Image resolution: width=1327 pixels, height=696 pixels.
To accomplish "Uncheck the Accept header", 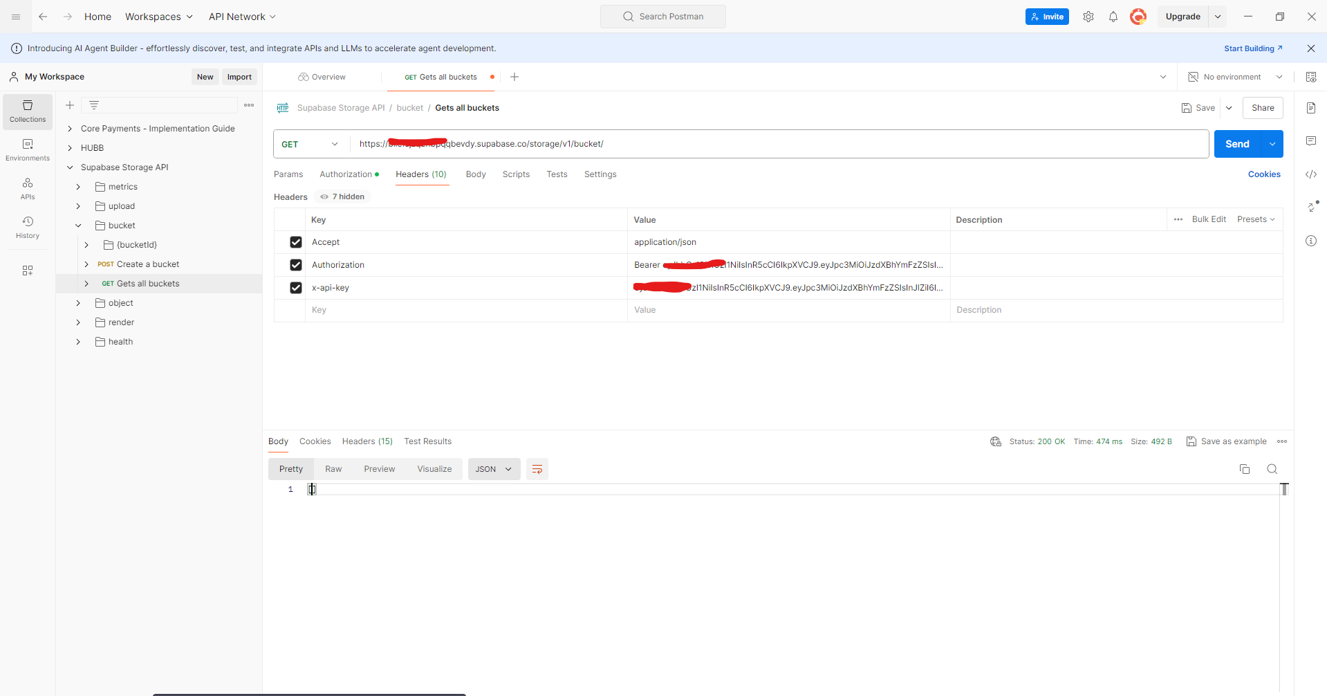I will pyautogui.click(x=296, y=242).
